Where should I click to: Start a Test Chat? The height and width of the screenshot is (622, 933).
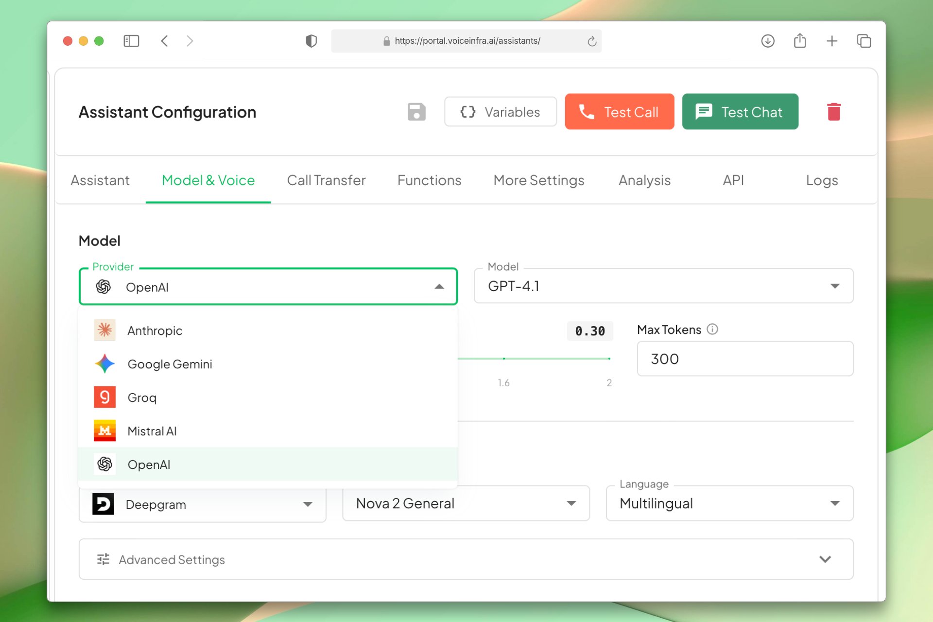740,112
